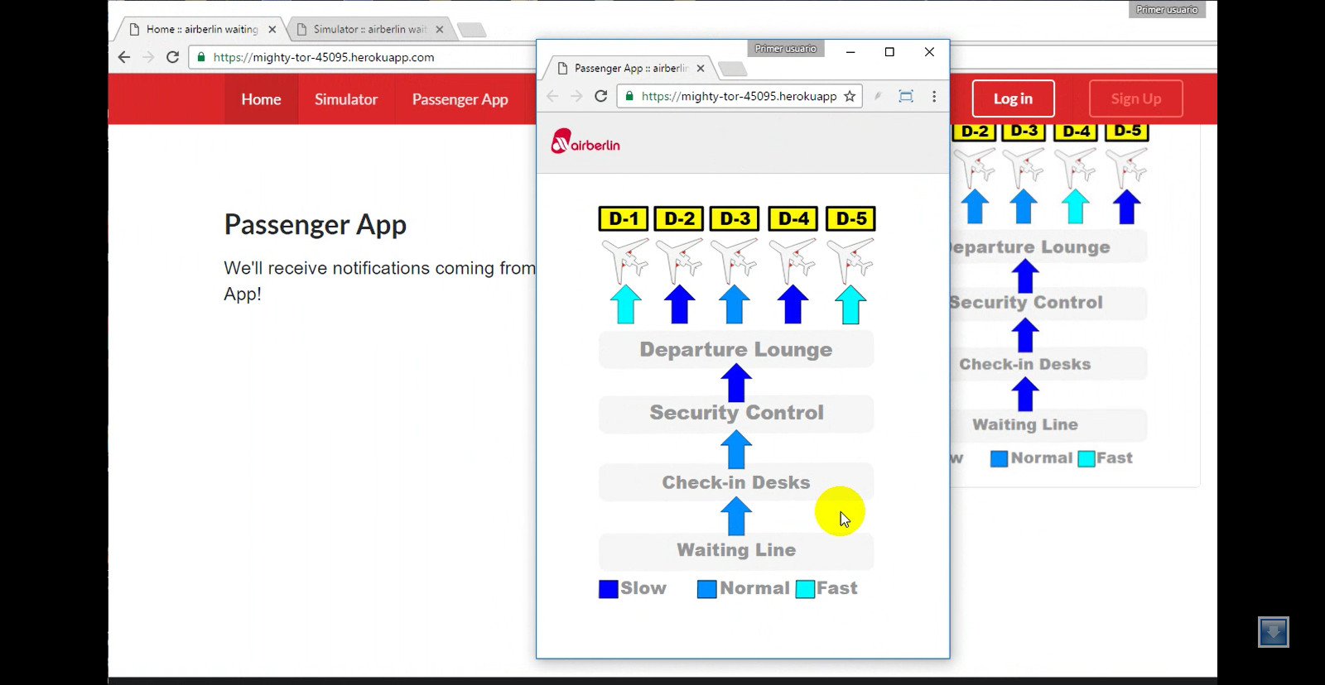Screen dimensions: 1325x685
Task: Click the airplane icon under popup D-1
Action: click(625, 260)
